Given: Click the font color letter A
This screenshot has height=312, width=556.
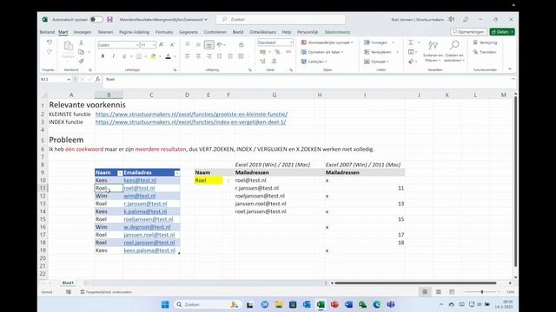Looking at the screenshot, I should (168, 56).
